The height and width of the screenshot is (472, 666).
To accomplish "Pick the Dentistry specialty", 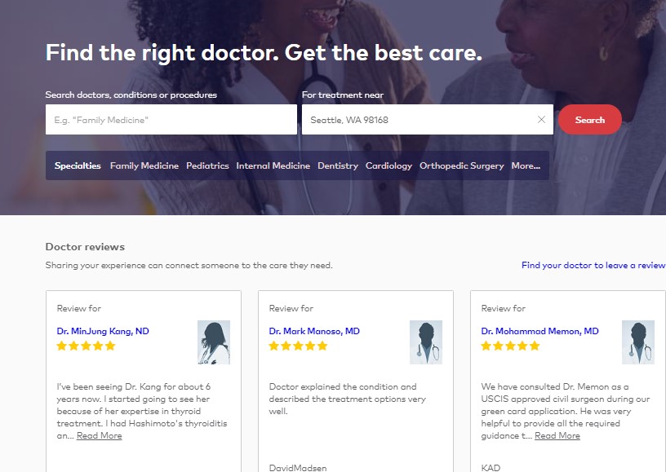I will click(x=338, y=165).
